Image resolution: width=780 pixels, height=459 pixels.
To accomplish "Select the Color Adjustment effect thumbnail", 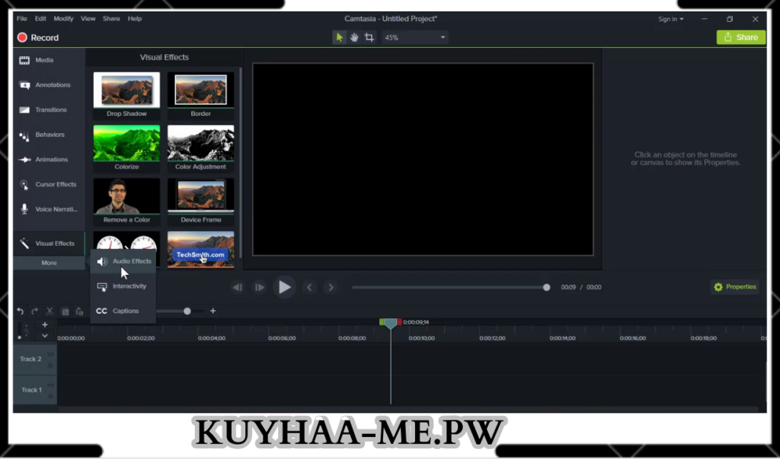I will (x=200, y=148).
